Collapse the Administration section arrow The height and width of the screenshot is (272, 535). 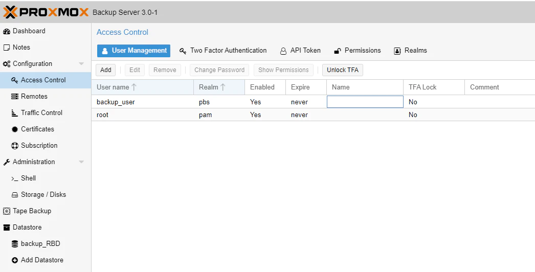81,162
